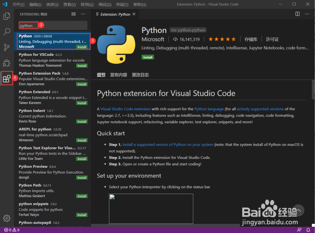Select Python for VSCode list entry
Viewport: 315px width, 233px height.
52,60
